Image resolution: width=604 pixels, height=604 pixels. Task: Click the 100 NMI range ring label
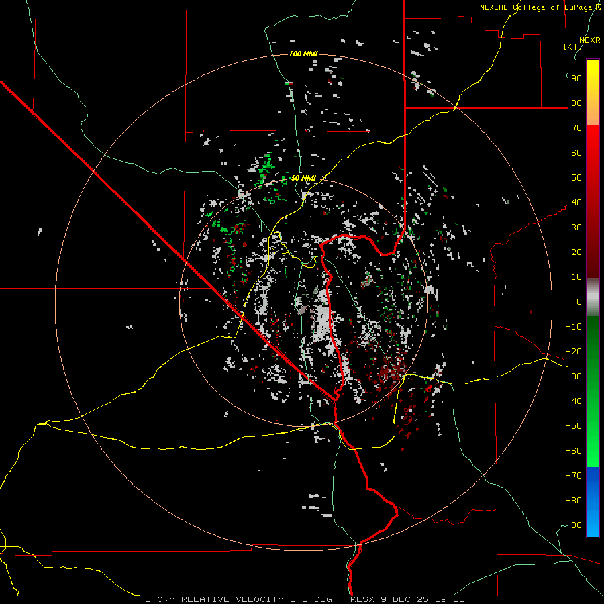coord(303,54)
